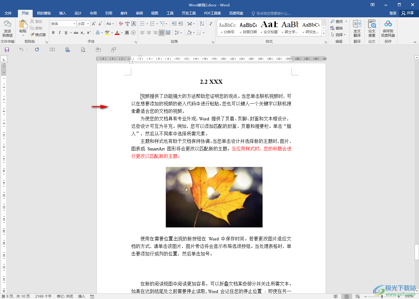Click the zoom slider in status bar
The width and height of the screenshot is (419, 299).
(x=382, y=296)
